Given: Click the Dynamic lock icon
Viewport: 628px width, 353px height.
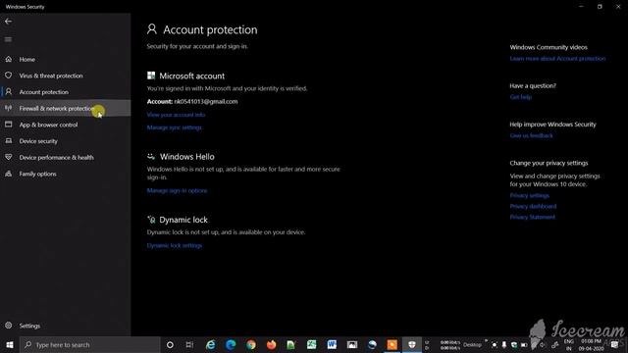Looking at the screenshot, I should click(x=151, y=220).
